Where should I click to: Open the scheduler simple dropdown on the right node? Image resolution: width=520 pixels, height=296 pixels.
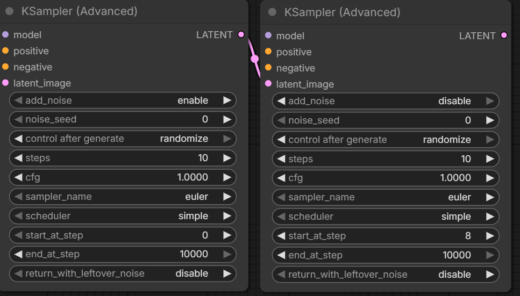tap(386, 216)
